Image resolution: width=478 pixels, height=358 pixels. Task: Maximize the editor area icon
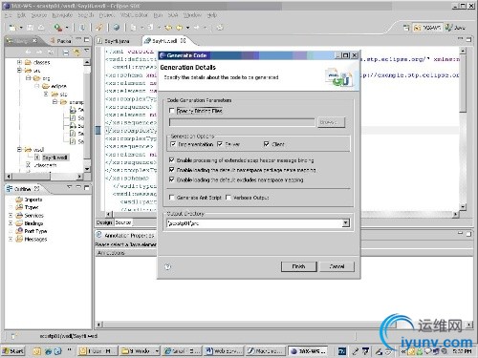[468, 39]
